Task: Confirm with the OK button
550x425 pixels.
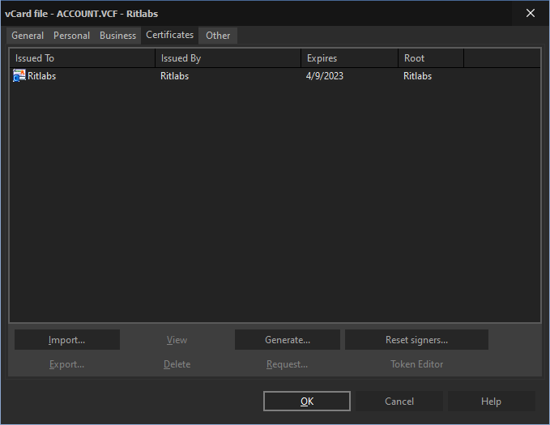Action: pyautogui.click(x=307, y=402)
